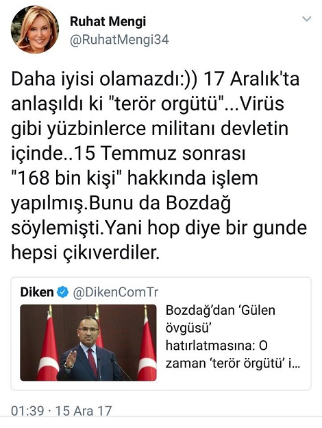The image size is (322, 428).
Task: Open the Ruhat Mengi display name
Action: click(x=108, y=21)
